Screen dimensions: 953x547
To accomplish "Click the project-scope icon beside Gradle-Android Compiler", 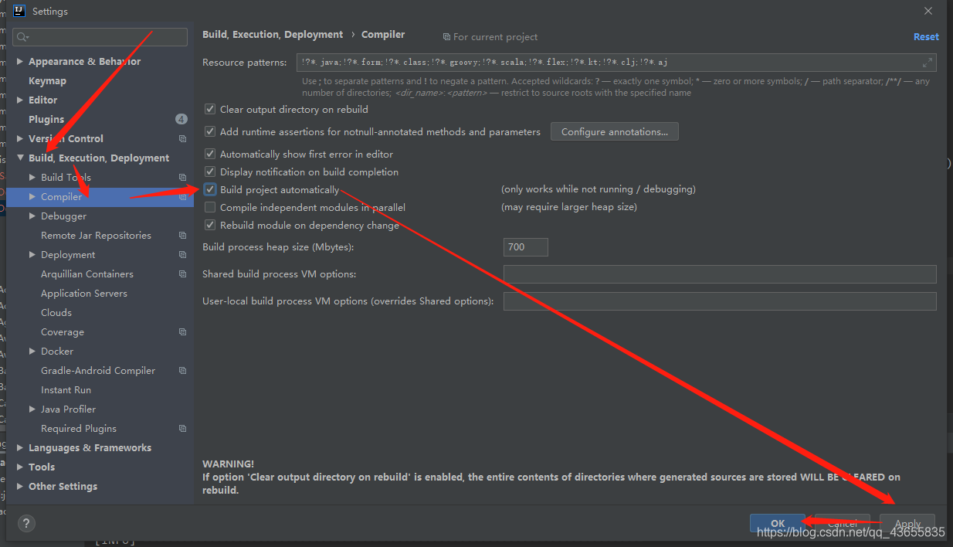I will click(x=182, y=371).
